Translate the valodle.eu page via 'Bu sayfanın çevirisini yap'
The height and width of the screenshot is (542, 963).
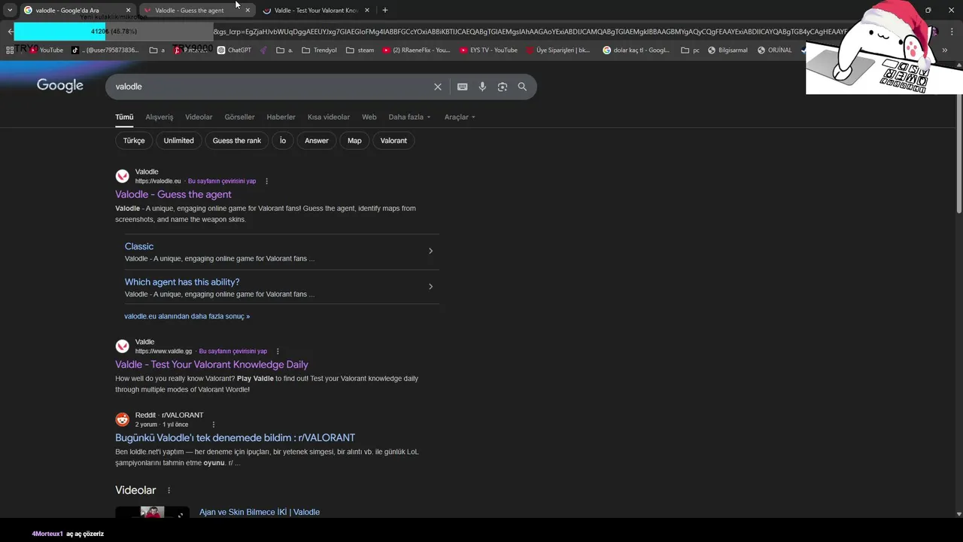(x=222, y=181)
